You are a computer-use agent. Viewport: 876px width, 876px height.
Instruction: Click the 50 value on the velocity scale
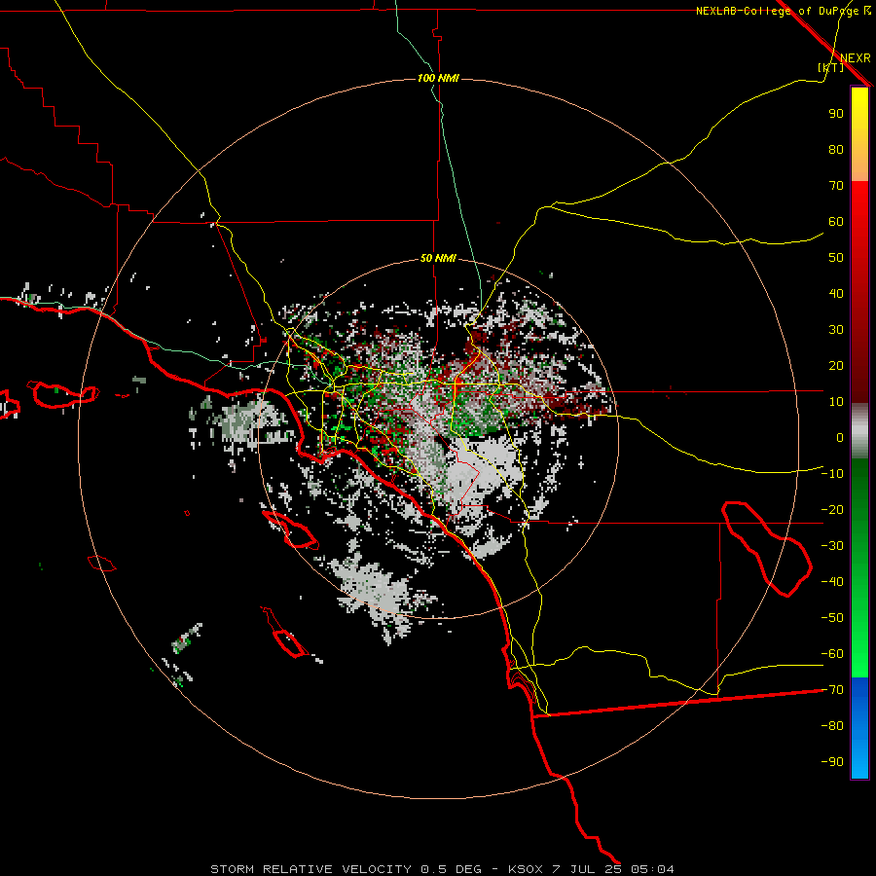[836, 258]
